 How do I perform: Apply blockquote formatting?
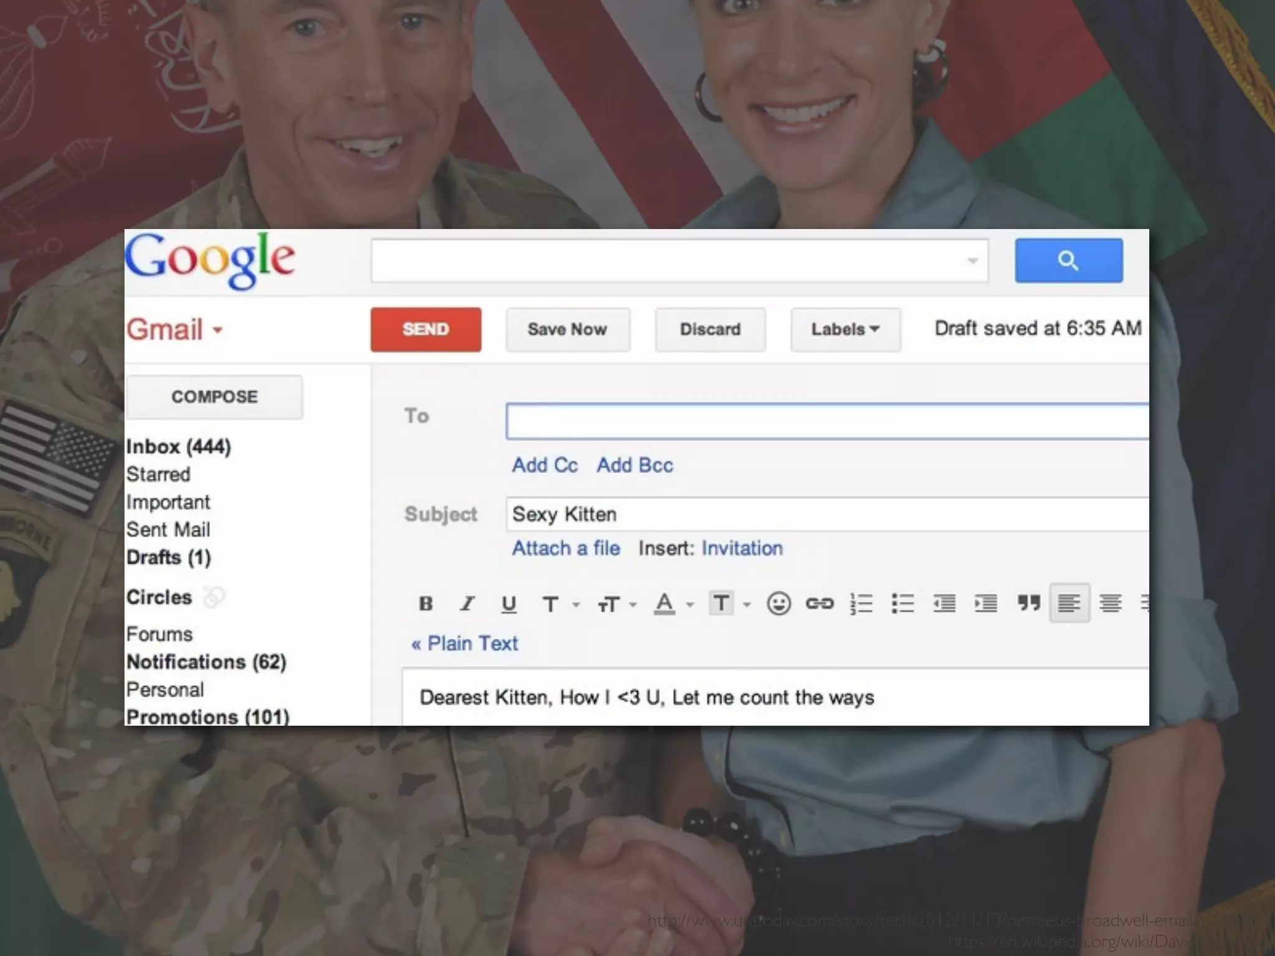coord(1028,602)
